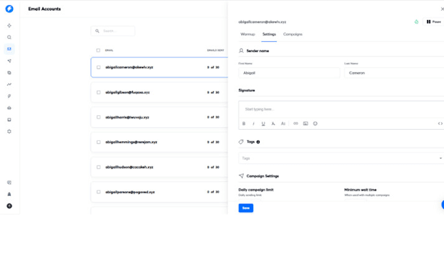Toggle code view in signature editor
This screenshot has height=268, width=444.
tap(439, 123)
